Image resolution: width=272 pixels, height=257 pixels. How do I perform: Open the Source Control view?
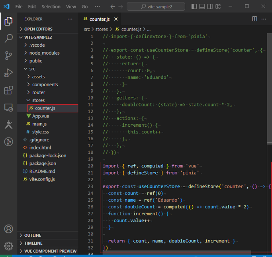[8, 55]
